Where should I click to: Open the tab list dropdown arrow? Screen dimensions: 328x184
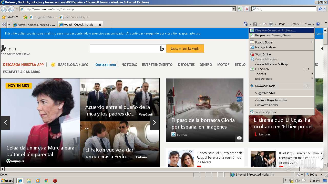(9, 25)
